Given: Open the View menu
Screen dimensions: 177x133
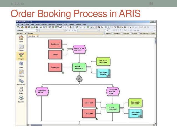Looking at the screenshot, I should coord(32,24).
